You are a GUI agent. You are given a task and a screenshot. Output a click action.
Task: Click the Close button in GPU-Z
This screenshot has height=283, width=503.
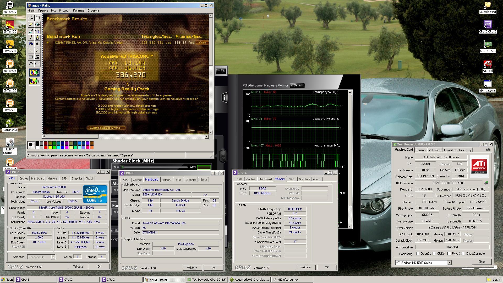click(482, 262)
